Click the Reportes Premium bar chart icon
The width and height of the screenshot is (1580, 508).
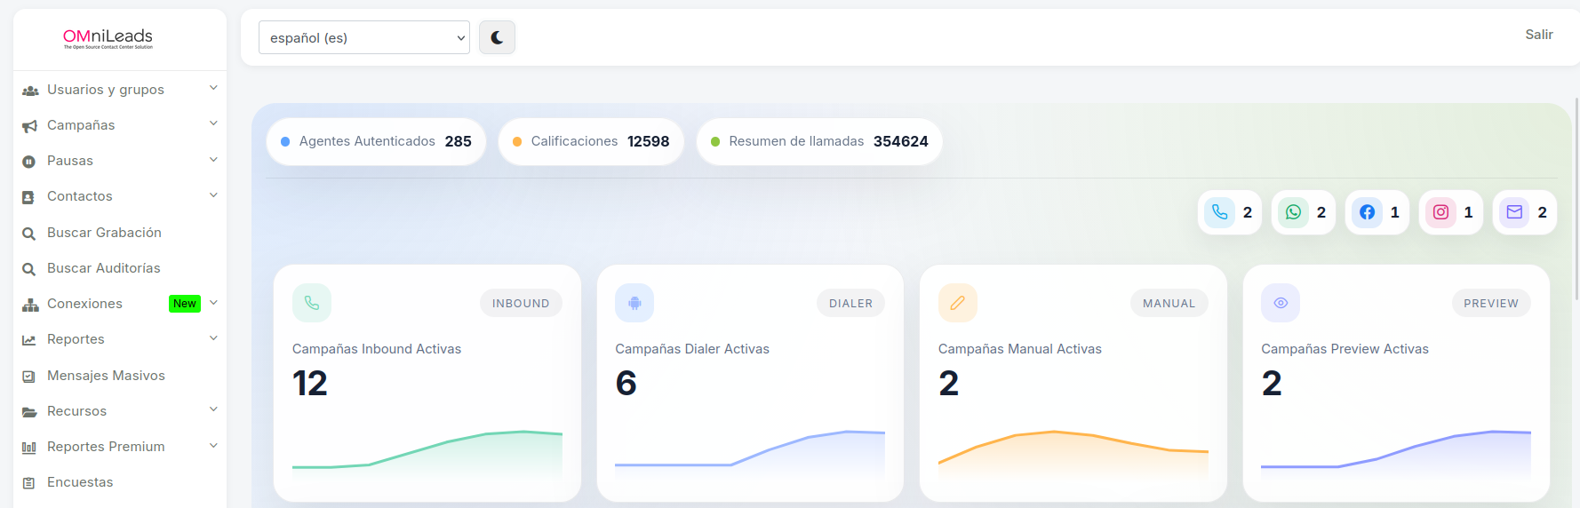click(x=28, y=448)
